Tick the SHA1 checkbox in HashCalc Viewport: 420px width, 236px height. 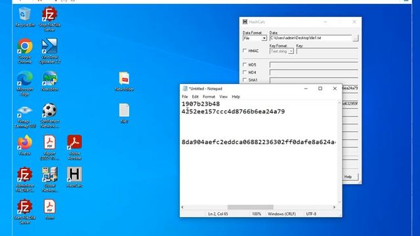pyautogui.click(x=245, y=80)
